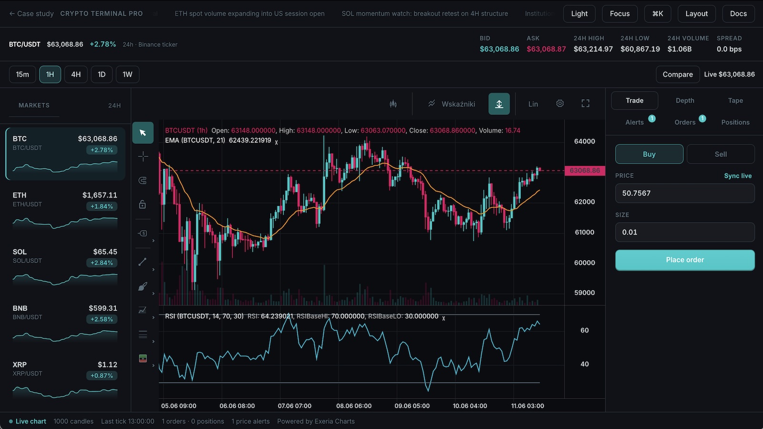Screen dimensions: 763x429
Task: Select the BTC/USDT market card
Action: 65,153
